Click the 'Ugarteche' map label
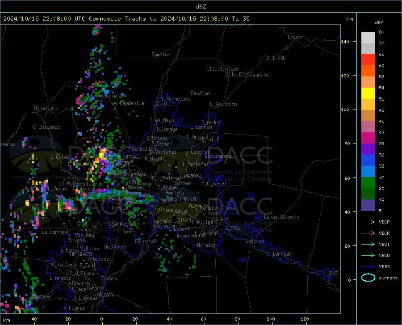 click(121, 224)
